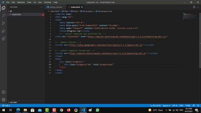Click the UTF-8 encoding status item
The height and width of the screenshot is (113, 201).
coord(175,105)
